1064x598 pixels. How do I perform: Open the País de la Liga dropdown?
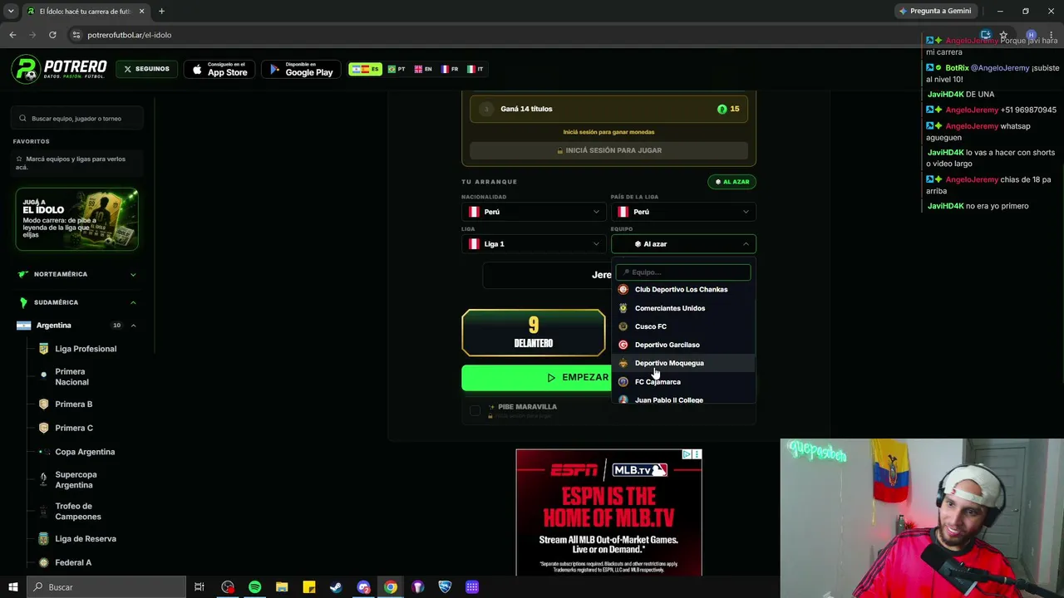683,212
